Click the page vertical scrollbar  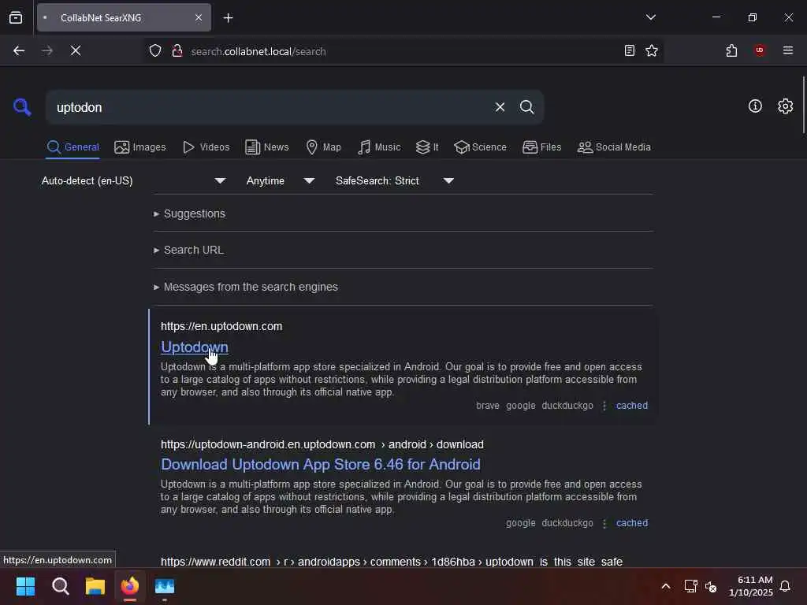pos(803,105)
